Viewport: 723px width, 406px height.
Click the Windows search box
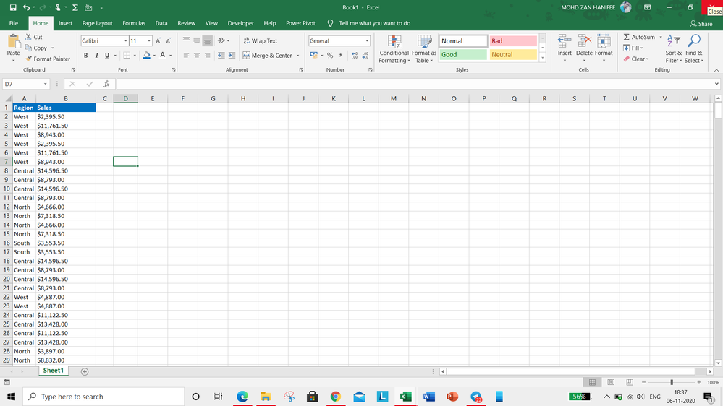[103, 397]
